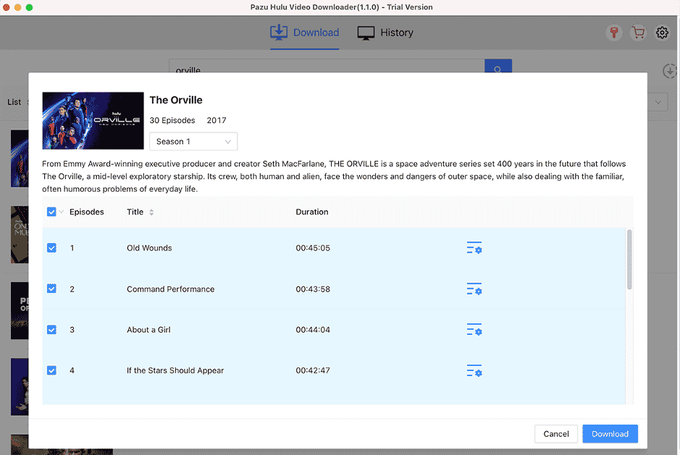Open the shopping cart to purchase
Image resolution: width=680 pixels, height=455 pixels.
(x=638, y=33)
